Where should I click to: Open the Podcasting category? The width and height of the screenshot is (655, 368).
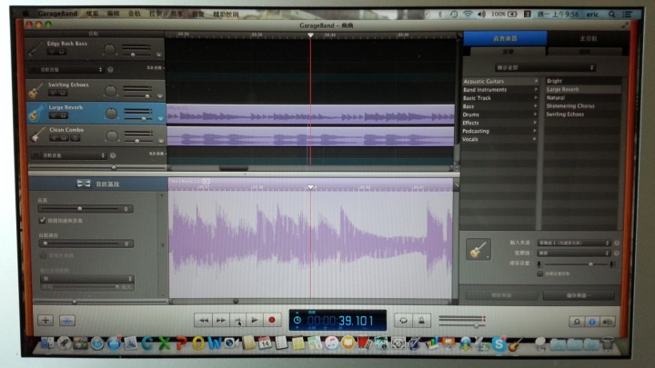click(x=500, y=131)
